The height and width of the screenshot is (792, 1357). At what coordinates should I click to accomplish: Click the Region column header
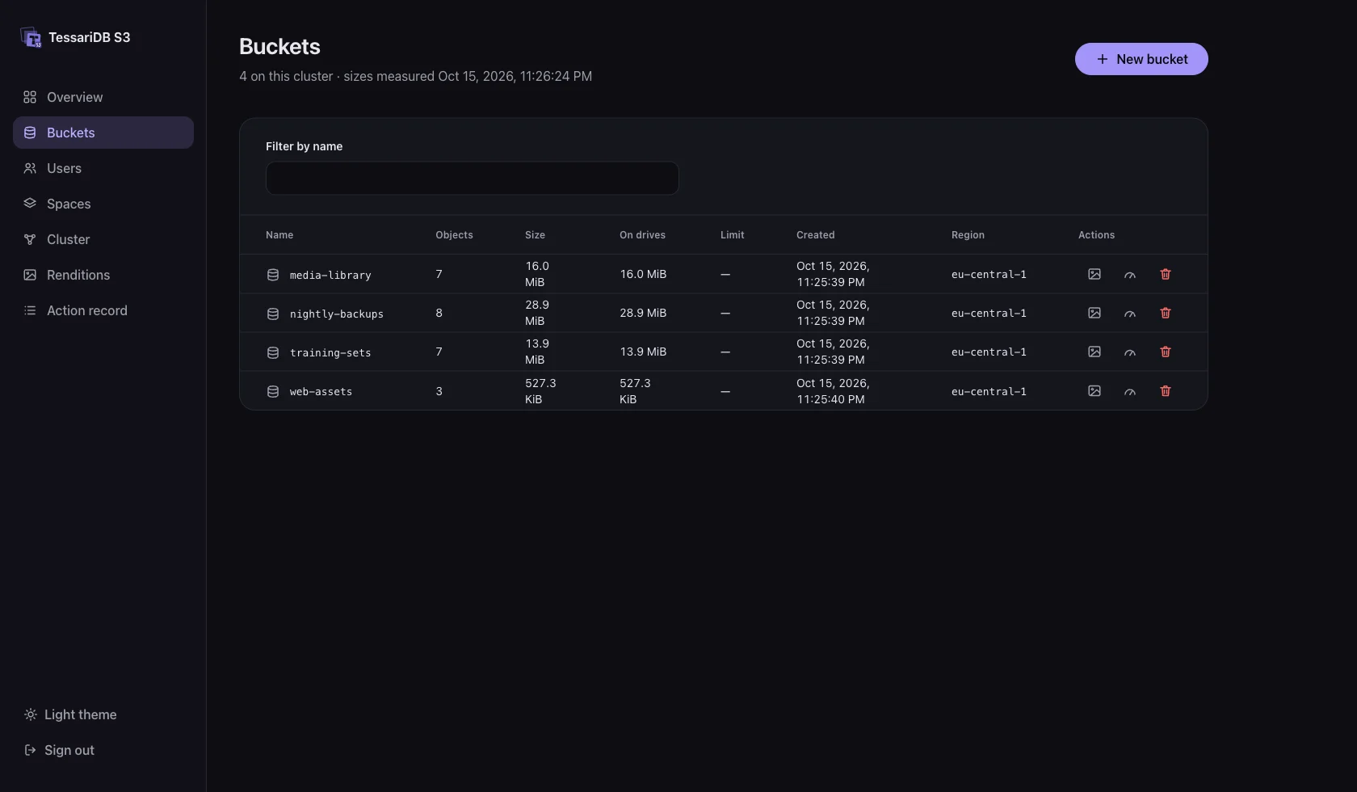click(x=968, y=235)
